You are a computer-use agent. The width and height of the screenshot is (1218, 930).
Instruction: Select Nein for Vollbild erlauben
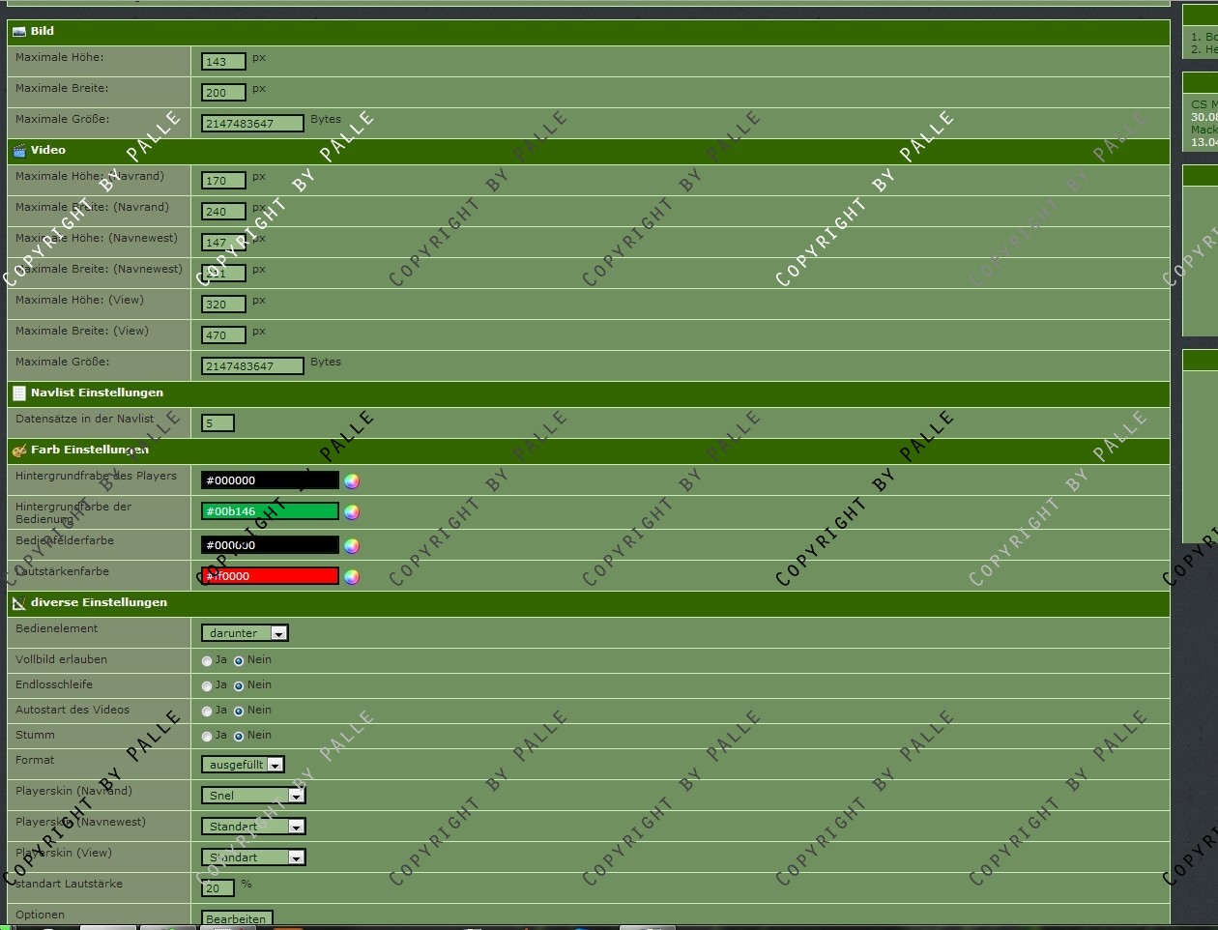click(239, 661)
